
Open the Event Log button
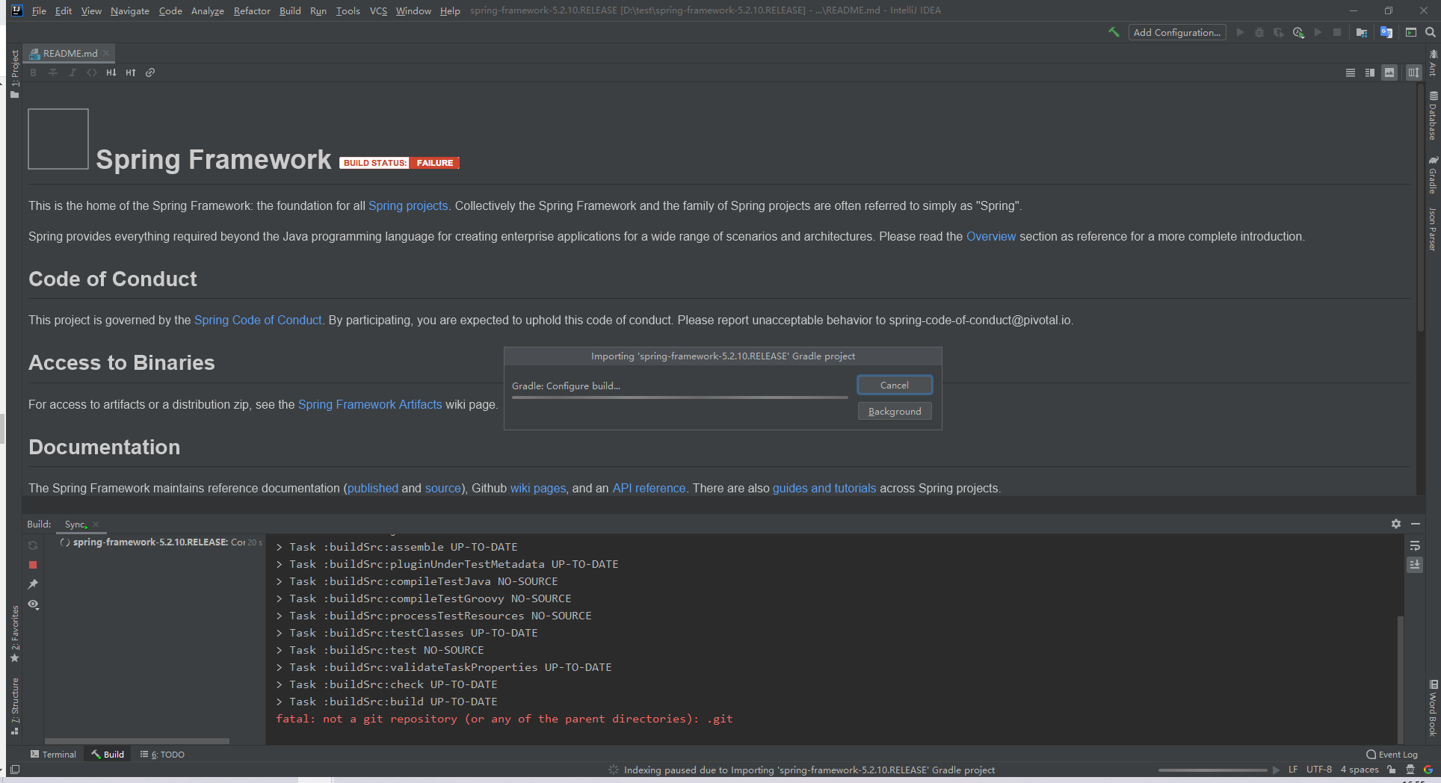point(1392,755)
